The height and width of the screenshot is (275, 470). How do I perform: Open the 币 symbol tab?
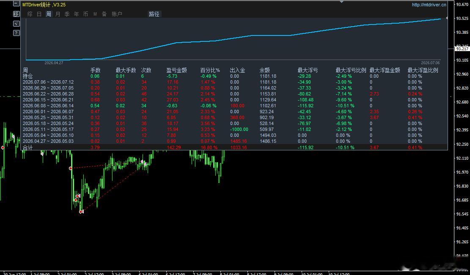(x=86, y=14)
